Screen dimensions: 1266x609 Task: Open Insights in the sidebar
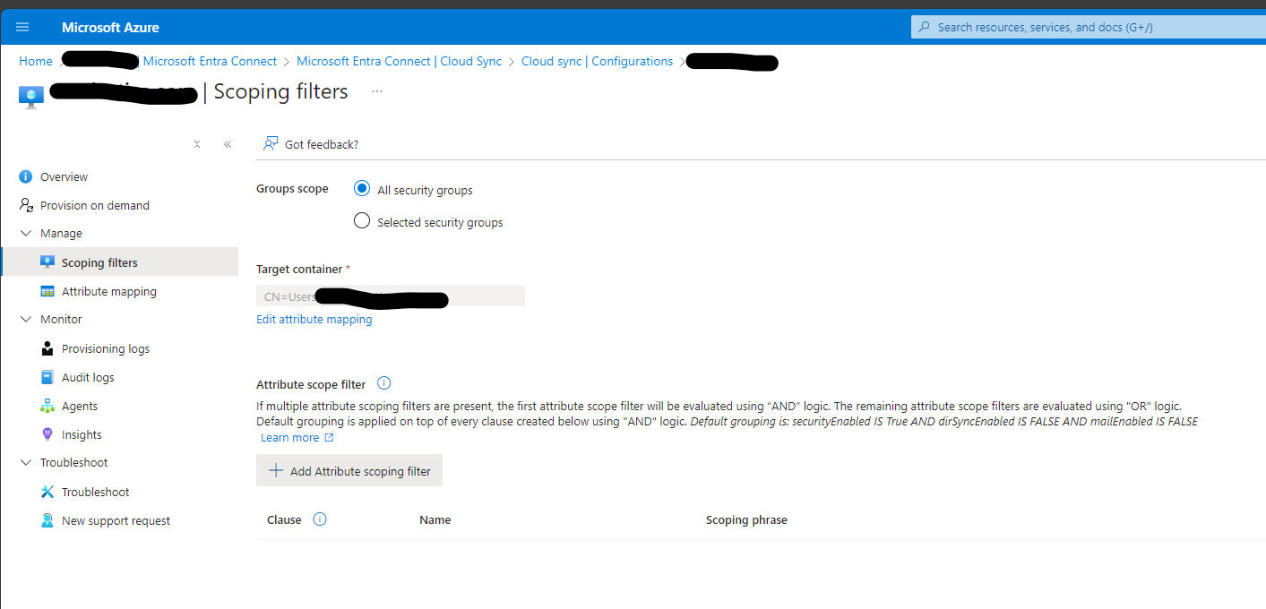click(82, 435)
